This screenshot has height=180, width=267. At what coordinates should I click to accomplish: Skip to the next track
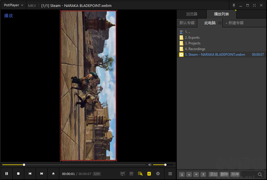[x=41, y=173]
